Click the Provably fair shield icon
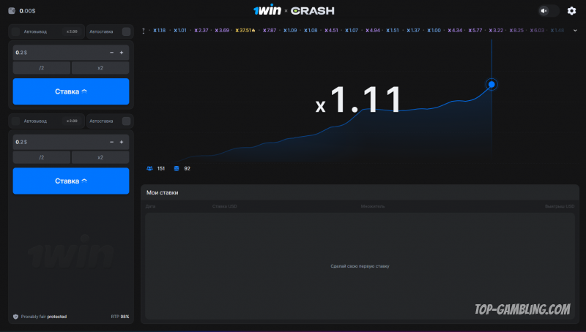Image resolution: width=586 pixels, height=332 pixels. [15, 317]
